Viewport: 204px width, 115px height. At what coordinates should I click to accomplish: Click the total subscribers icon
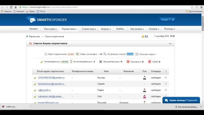pyautogui.click(x=46, y=54)
